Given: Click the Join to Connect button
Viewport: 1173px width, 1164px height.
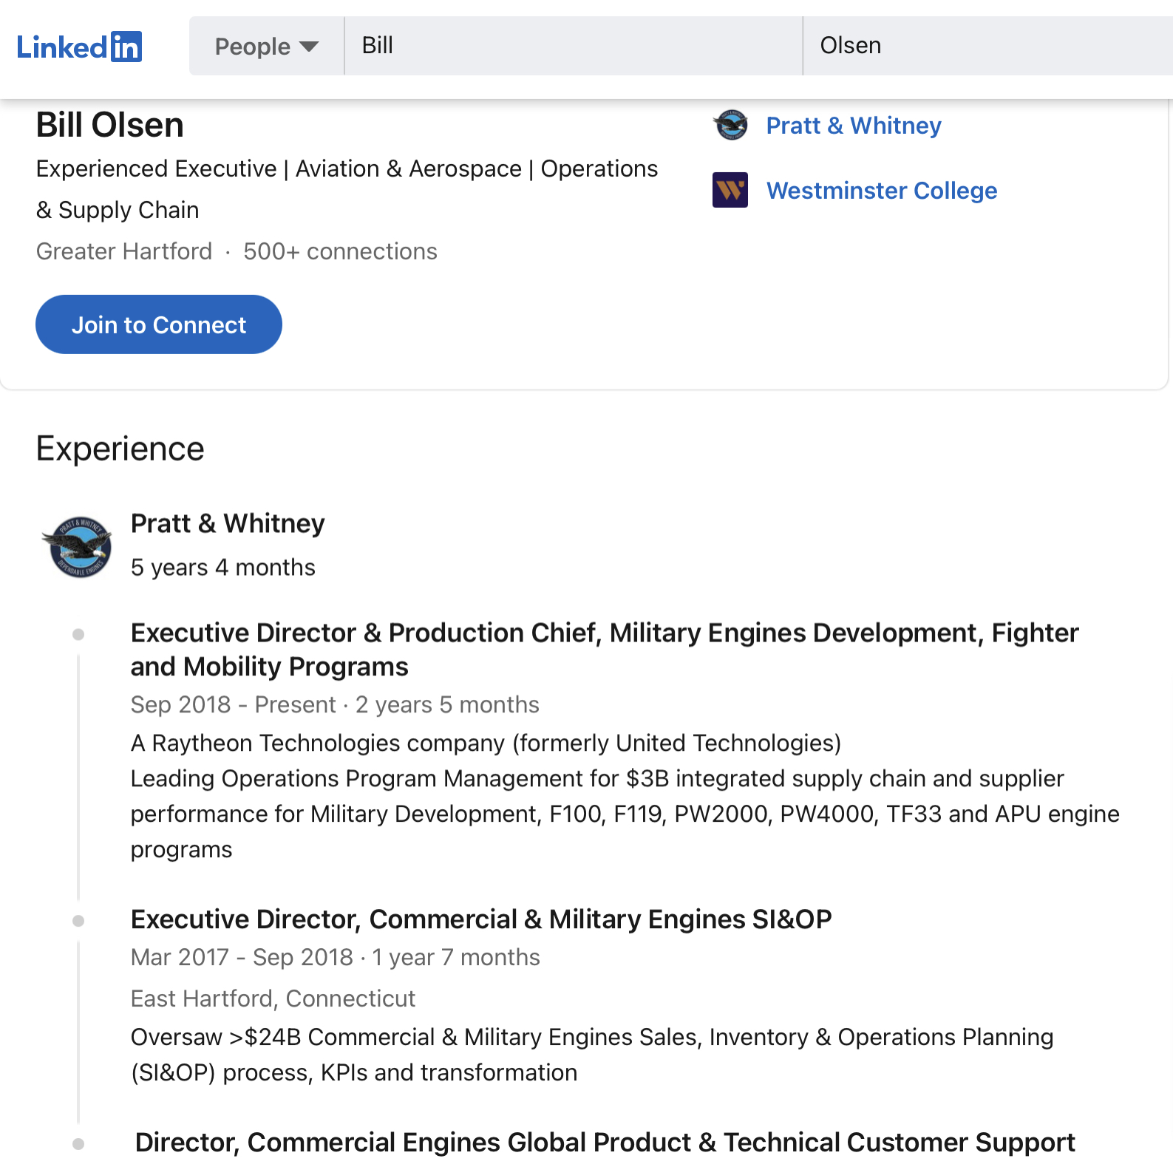Looking at the screenshot, I should 159,324.
